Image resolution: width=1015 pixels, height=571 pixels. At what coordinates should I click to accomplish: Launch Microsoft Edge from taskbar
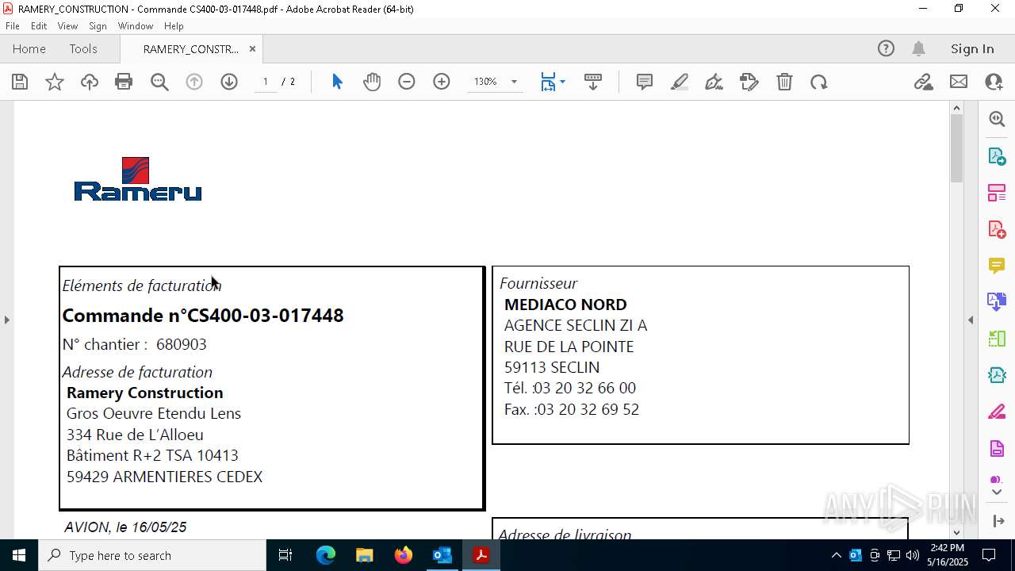coord(326,555)
